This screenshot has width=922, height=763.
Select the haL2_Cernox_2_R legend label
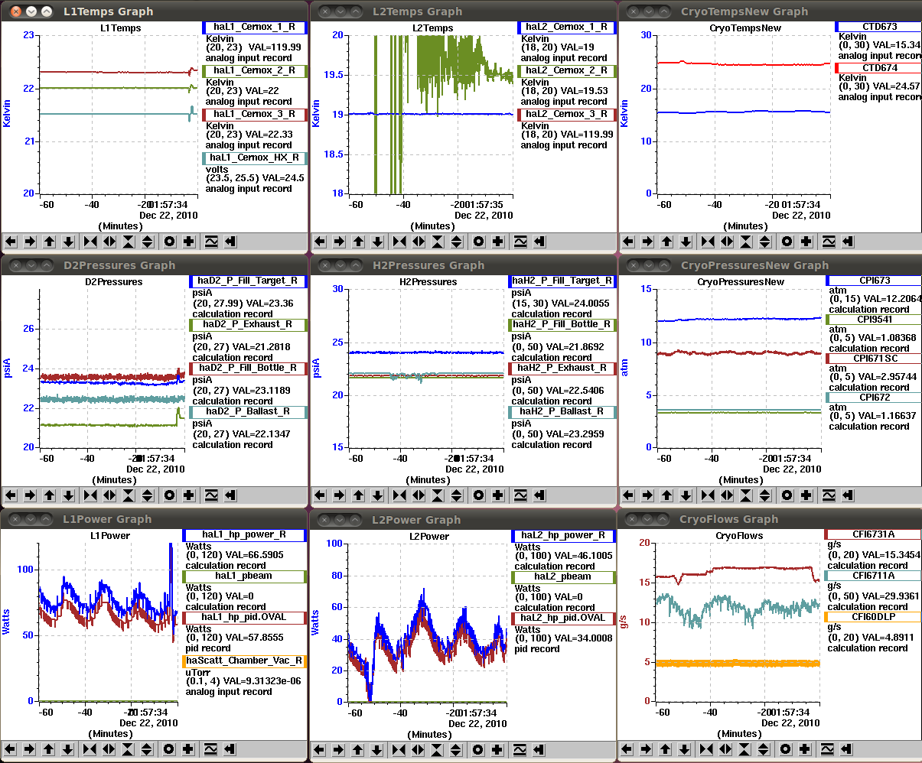pyautogui.click(x=566, y=70)
